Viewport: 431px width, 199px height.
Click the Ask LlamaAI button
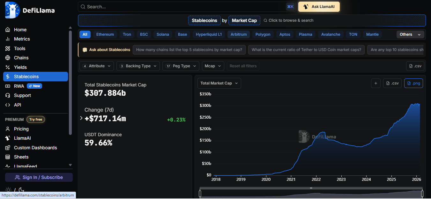pyautogui.click(x=319, y=7)
